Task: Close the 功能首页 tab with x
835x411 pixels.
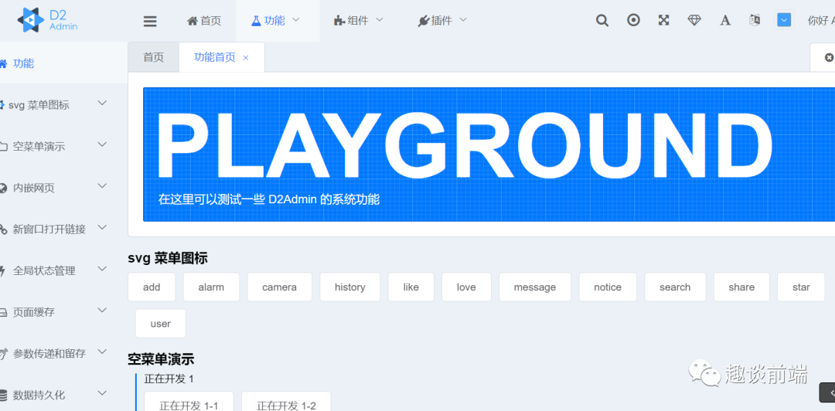Action: (246, 58)
